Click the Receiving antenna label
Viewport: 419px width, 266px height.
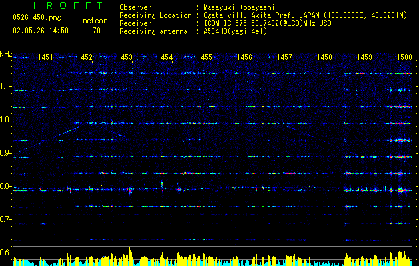(153, 31)
